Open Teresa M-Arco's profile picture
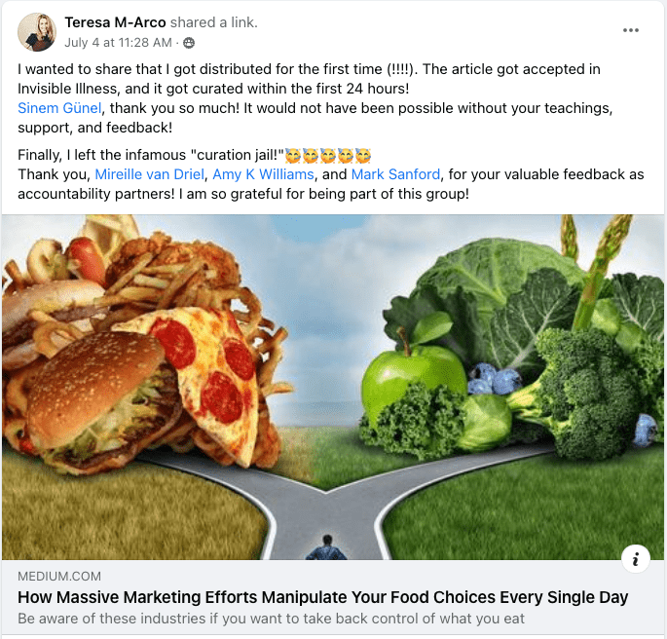This screenshot has width=667, height=639. [37, 32]
